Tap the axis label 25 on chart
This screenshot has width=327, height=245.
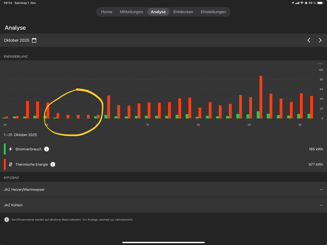(249, 125)
